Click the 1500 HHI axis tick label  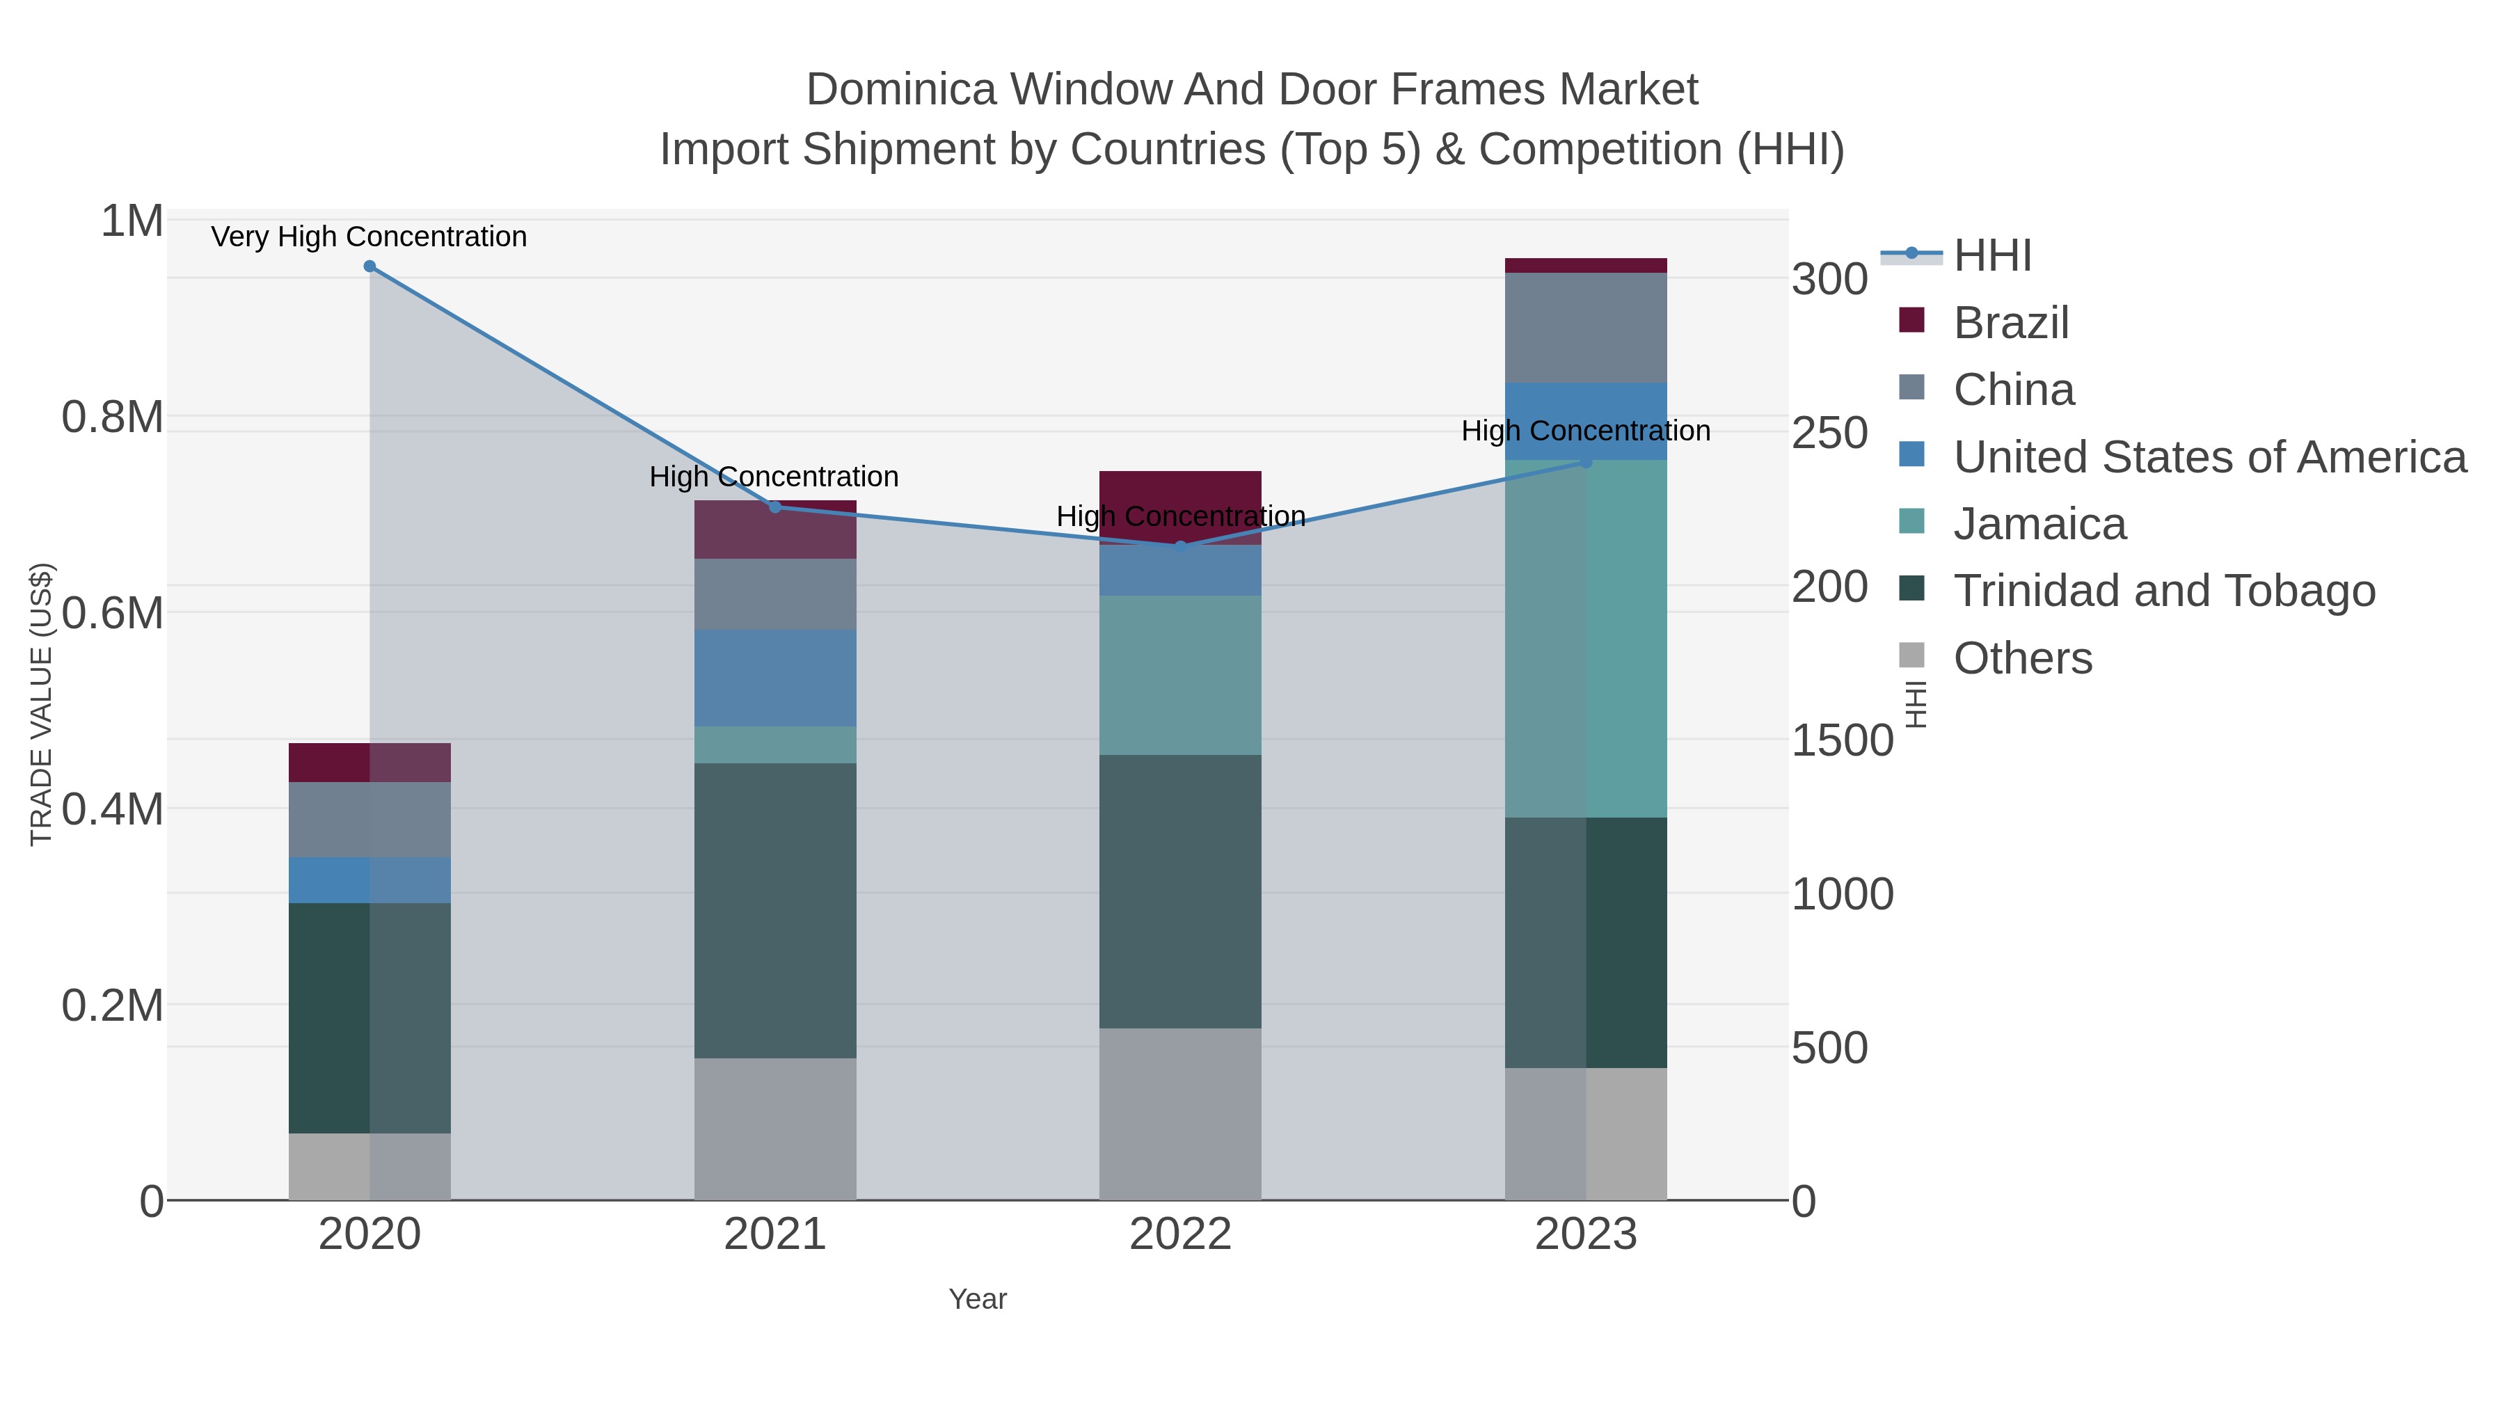click(1843, 740)
